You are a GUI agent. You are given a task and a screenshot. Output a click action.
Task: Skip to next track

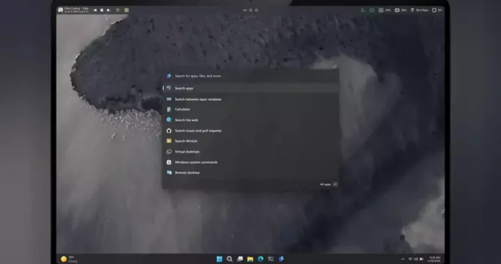[x=109, y=10]
